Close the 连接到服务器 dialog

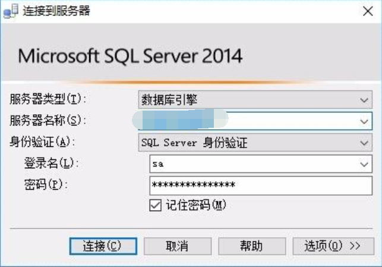click(368, 11)
